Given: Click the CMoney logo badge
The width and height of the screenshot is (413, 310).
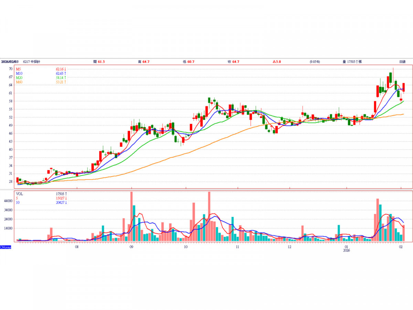Looking at the screenshot, I should coord(6,247).
